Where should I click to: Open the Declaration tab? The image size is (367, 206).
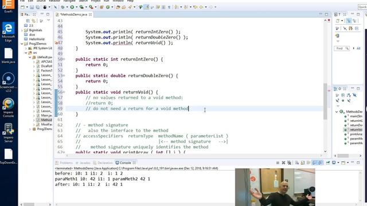[103, 163]
